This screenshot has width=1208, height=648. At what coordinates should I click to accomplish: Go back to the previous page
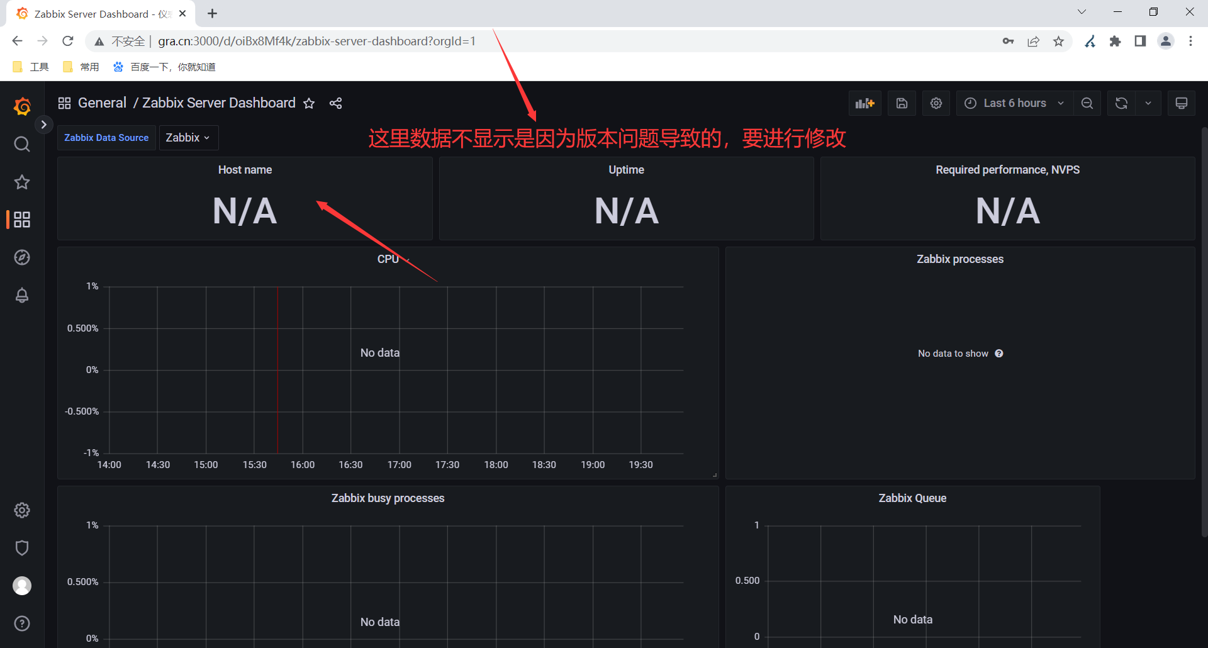17,41
